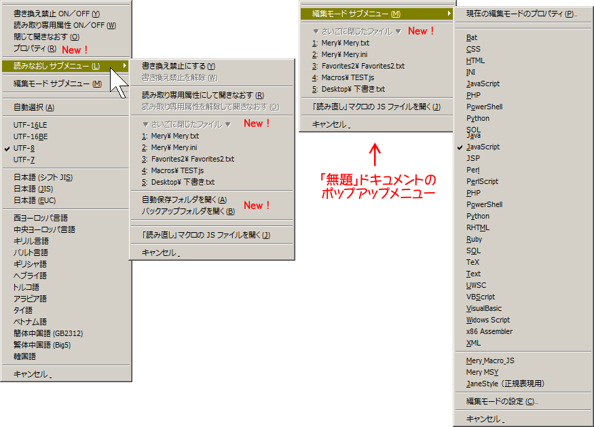Choose 読み取り専用属性にして開きなおす (R)

point(202,95)
